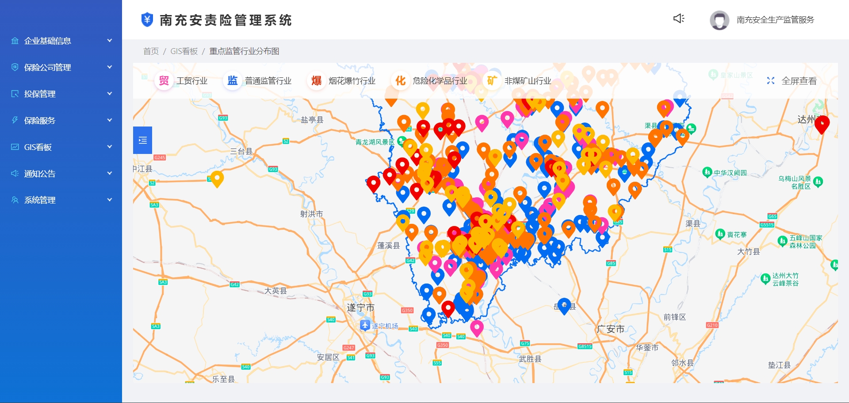
Task: Click the 中华汉阙园 green park marker
Action: click(707, 172)
